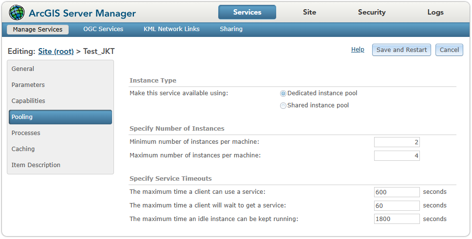This screenshot has height=239, width=472.
Task: Click the Instance Type section heading
Action: (153, 81)
